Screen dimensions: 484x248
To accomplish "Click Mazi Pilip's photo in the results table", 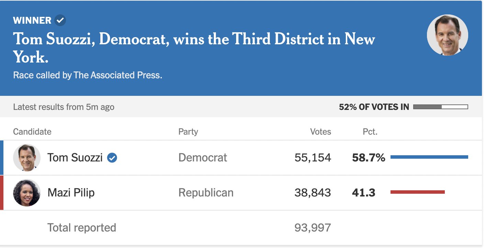I will click(x=27, y=193).
